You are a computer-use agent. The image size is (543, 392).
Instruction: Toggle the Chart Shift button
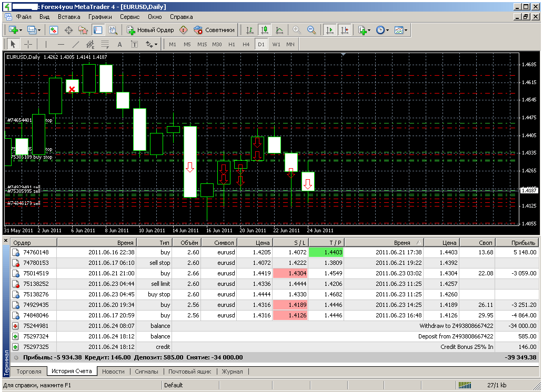(x=345, y=30)
